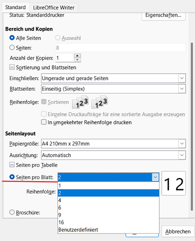
Task: Click the pages-per-sheet preview thumbnail
Action: [174, 183]
